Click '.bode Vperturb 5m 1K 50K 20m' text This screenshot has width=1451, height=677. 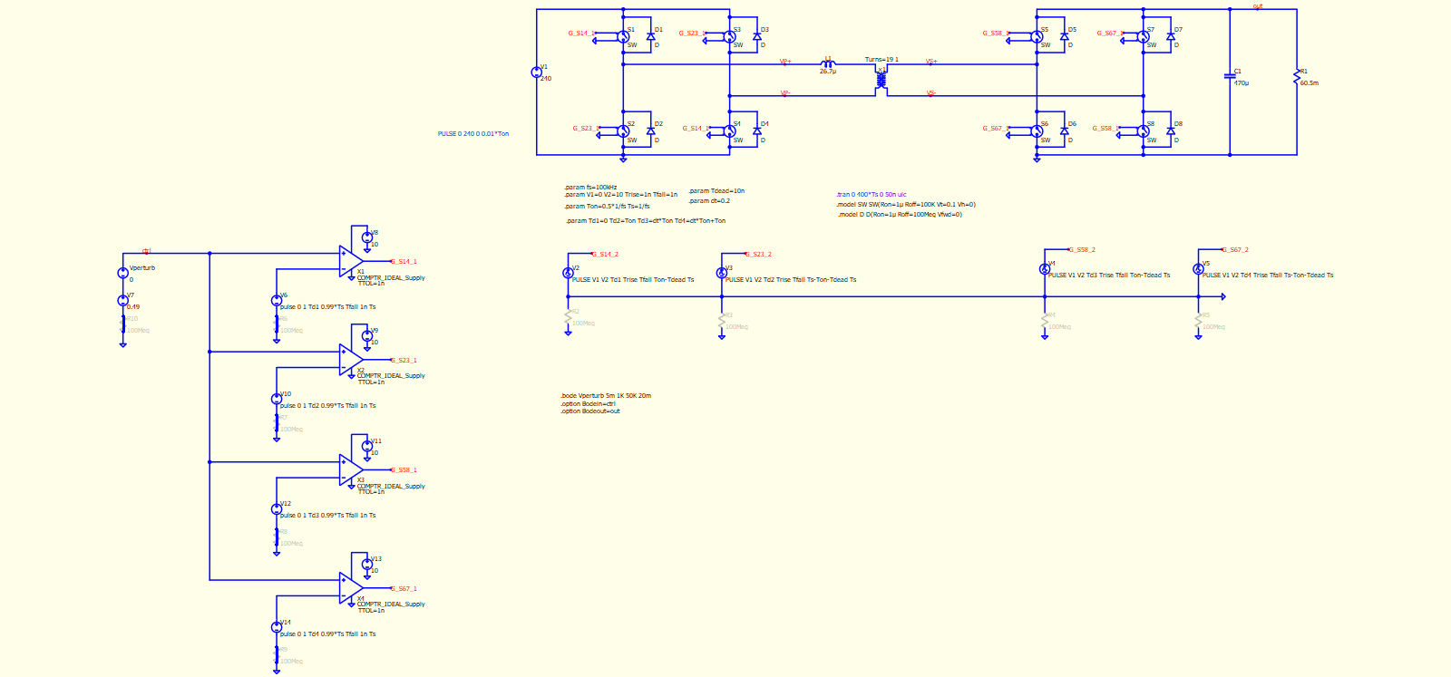tap(606, 396)
